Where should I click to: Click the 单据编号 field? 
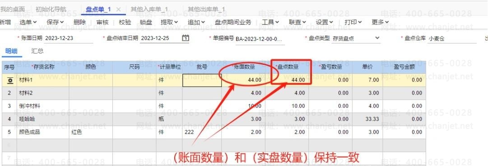(260, 39)
